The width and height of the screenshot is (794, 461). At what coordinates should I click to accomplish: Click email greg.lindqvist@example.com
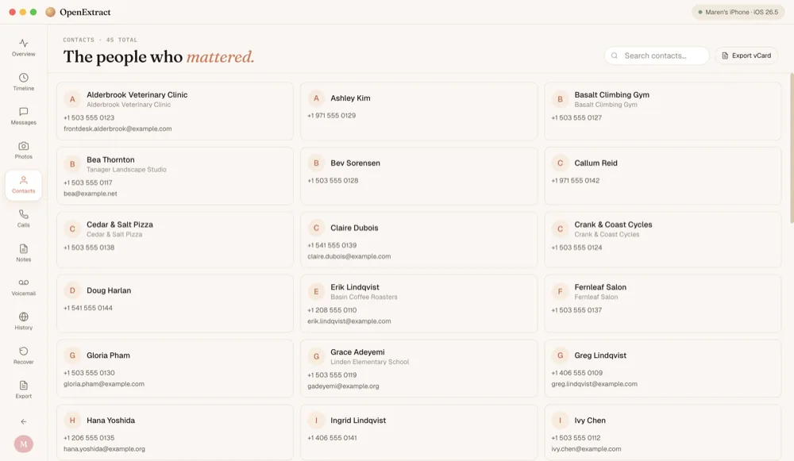[x=594, y=384]
